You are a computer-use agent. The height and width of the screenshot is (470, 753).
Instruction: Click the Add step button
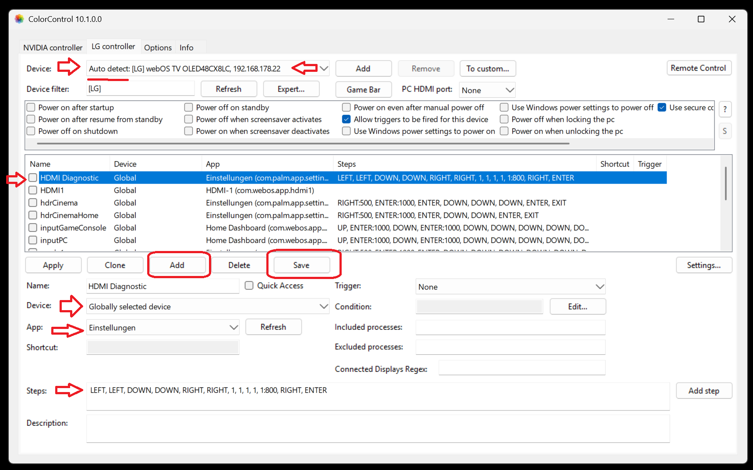coord(704,391)
